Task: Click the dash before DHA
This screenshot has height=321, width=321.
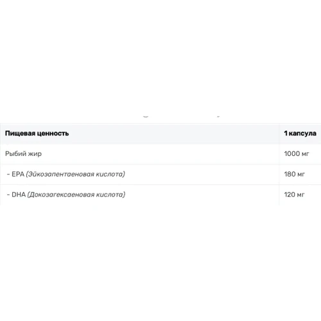Action: click(x=8, y=195)
